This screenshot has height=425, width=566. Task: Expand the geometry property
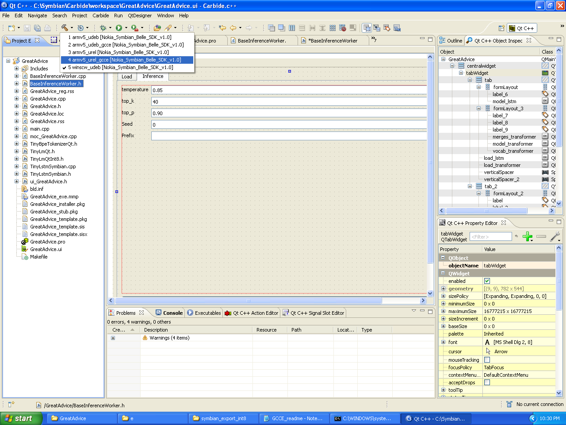[x=443, y=289]
